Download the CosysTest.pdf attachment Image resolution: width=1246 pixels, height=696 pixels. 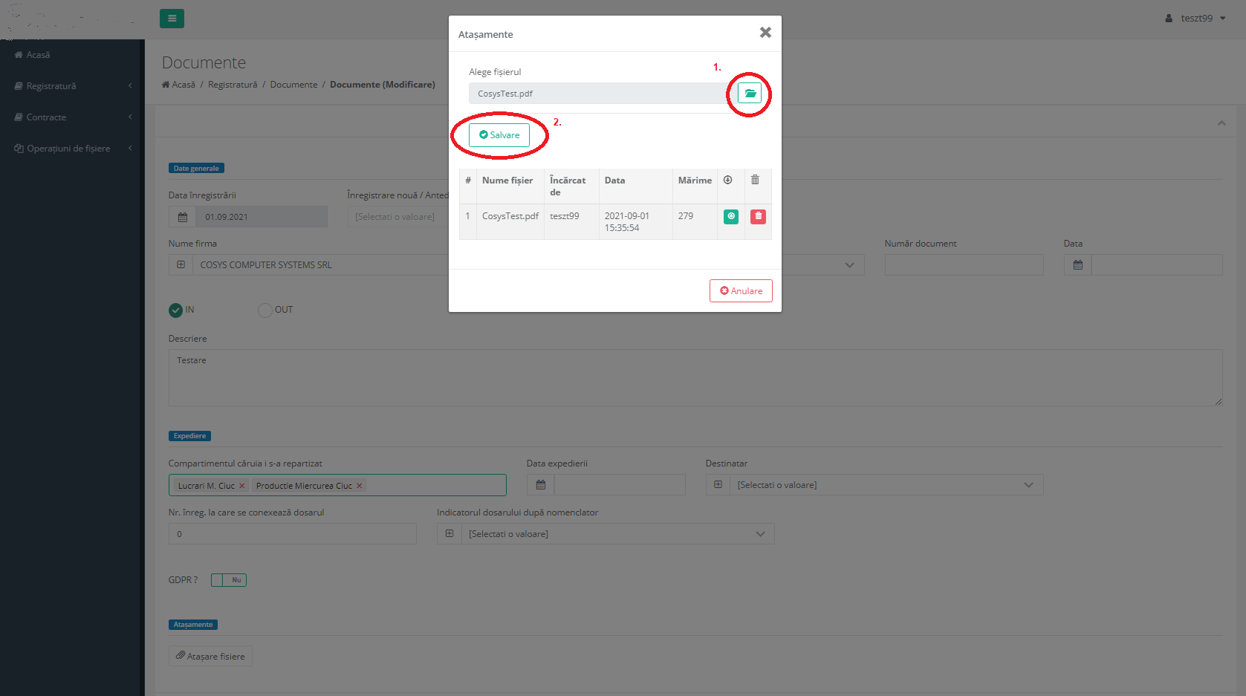click(x=731, y=216)
